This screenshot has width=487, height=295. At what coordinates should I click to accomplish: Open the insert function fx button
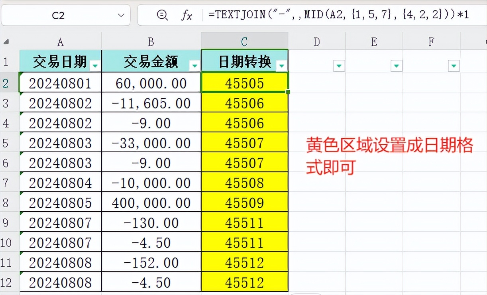click(x=186, y=16)
